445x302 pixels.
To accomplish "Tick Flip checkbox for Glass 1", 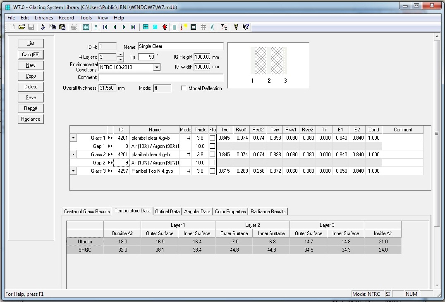I will [x=212, y=138].
